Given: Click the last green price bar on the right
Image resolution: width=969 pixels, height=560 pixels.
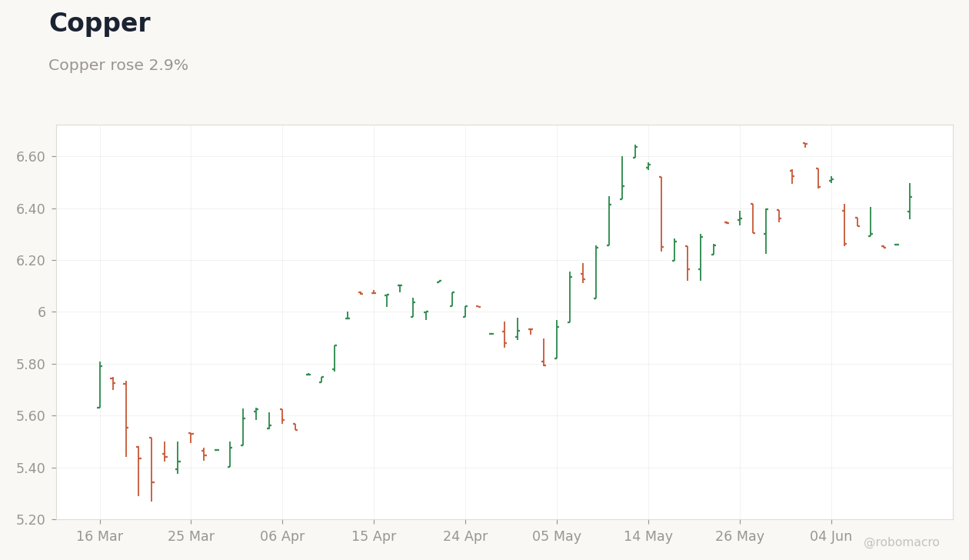Looking at the screenshot, I should [x=910, y=201].
